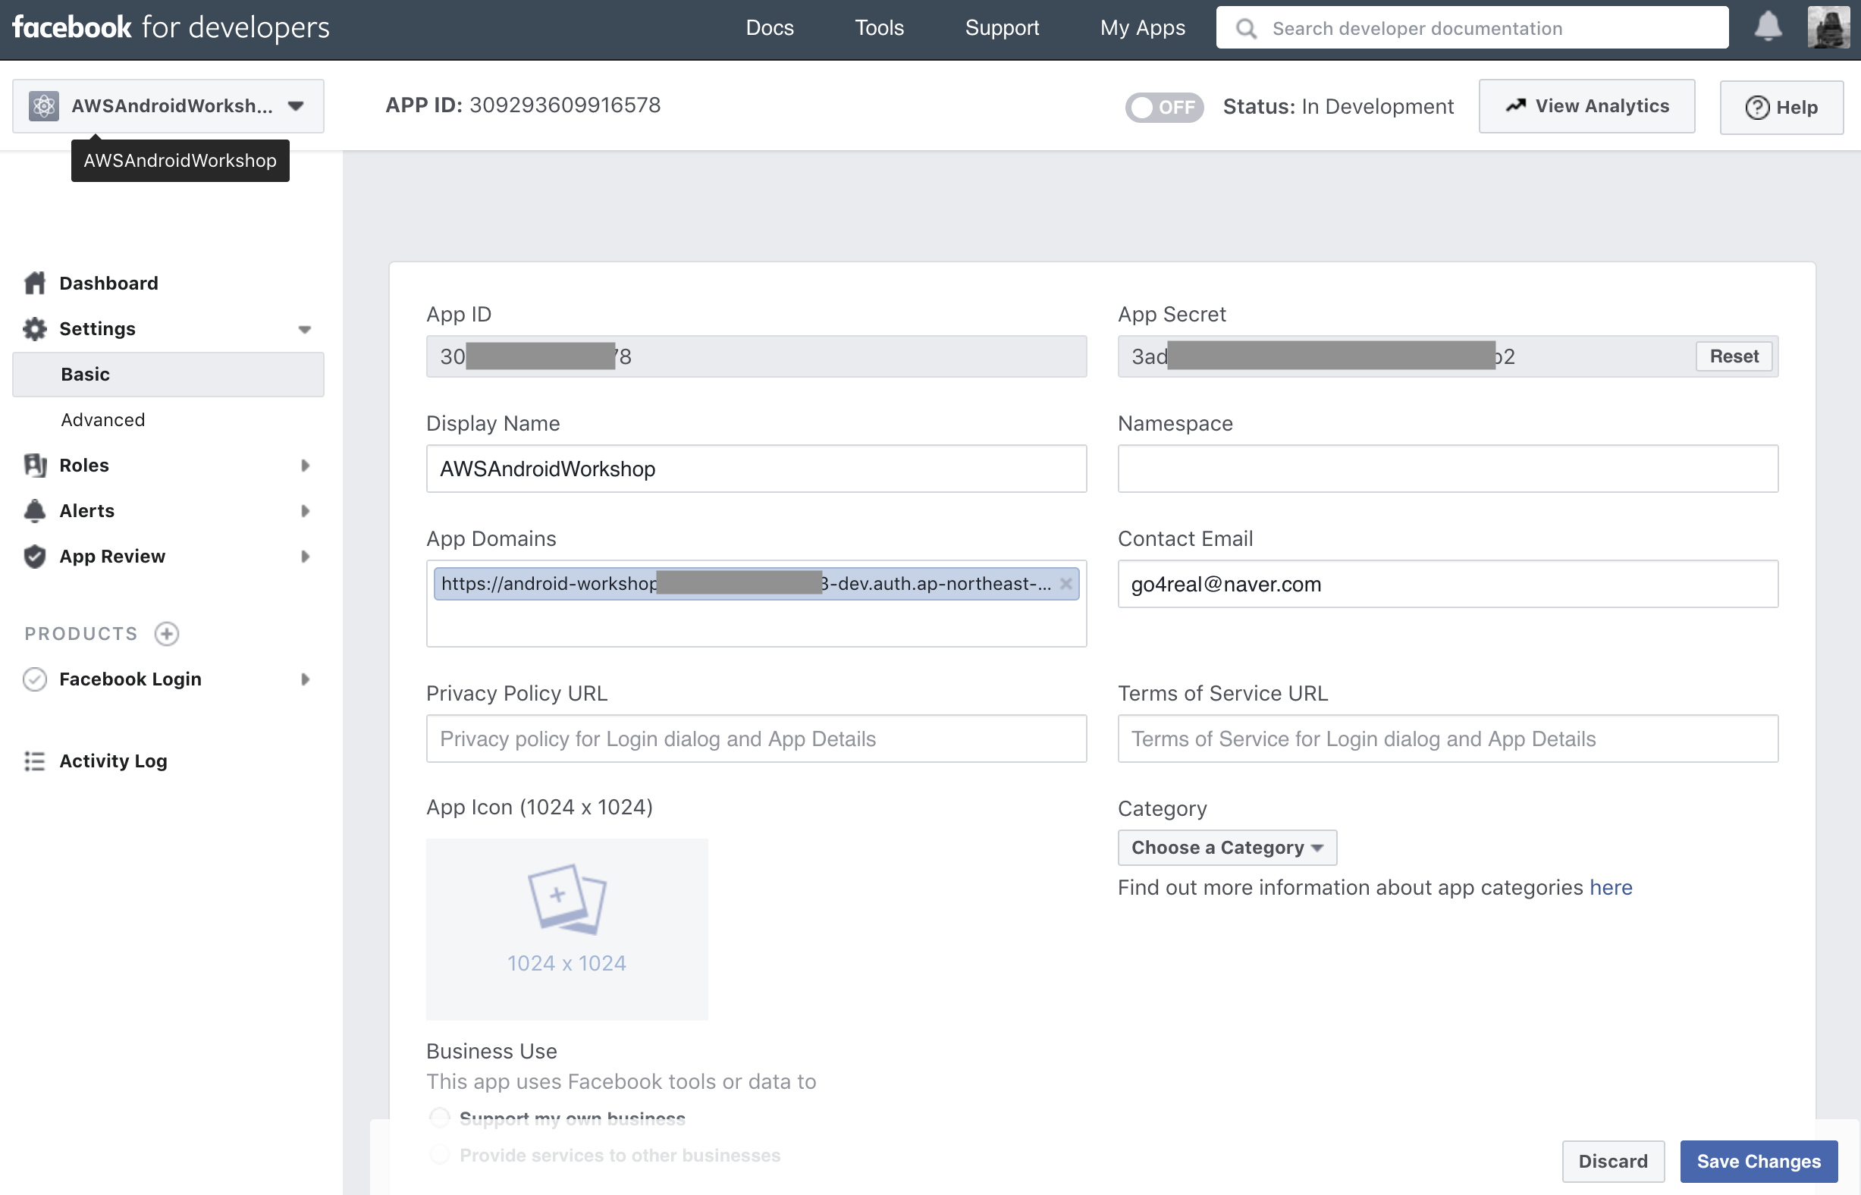
Task: Follow the app categories 'here' link
Action: click(1611, 888)
